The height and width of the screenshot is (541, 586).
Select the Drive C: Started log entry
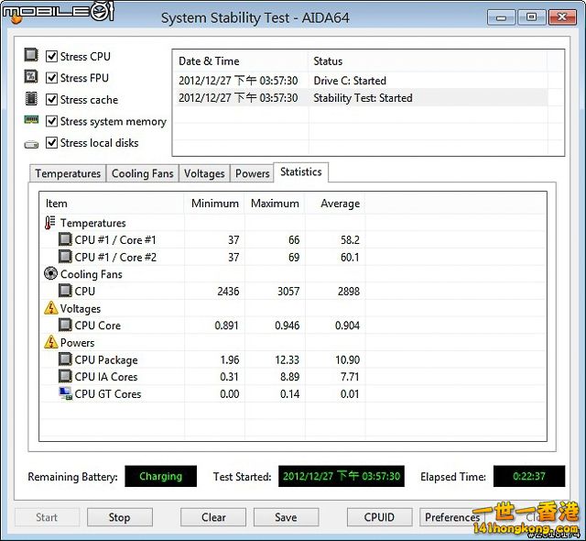click(350, 81)
